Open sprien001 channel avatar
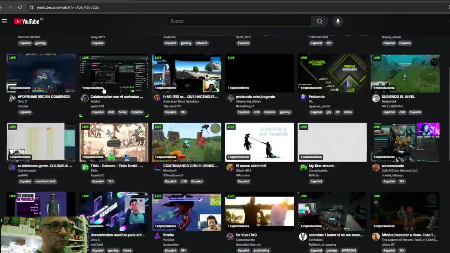Viewport: 450px width, 253px height. pyautogui.click(x=85, y=98)
